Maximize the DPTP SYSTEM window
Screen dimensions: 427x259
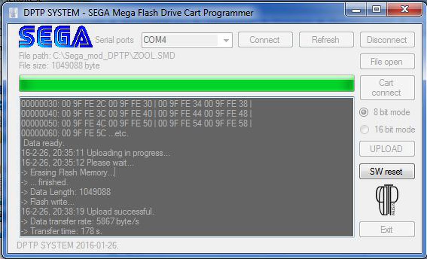[x=377, y=10]
